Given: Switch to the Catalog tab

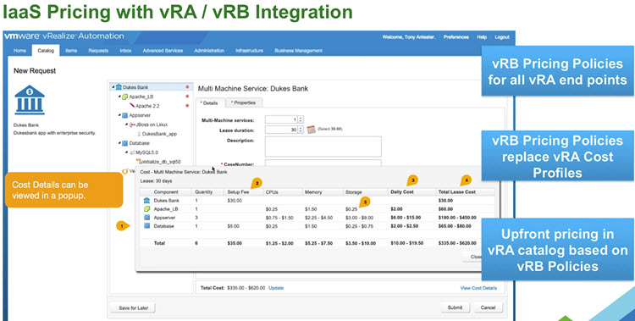Looking at the screenshot, I should tap(46, 51).
